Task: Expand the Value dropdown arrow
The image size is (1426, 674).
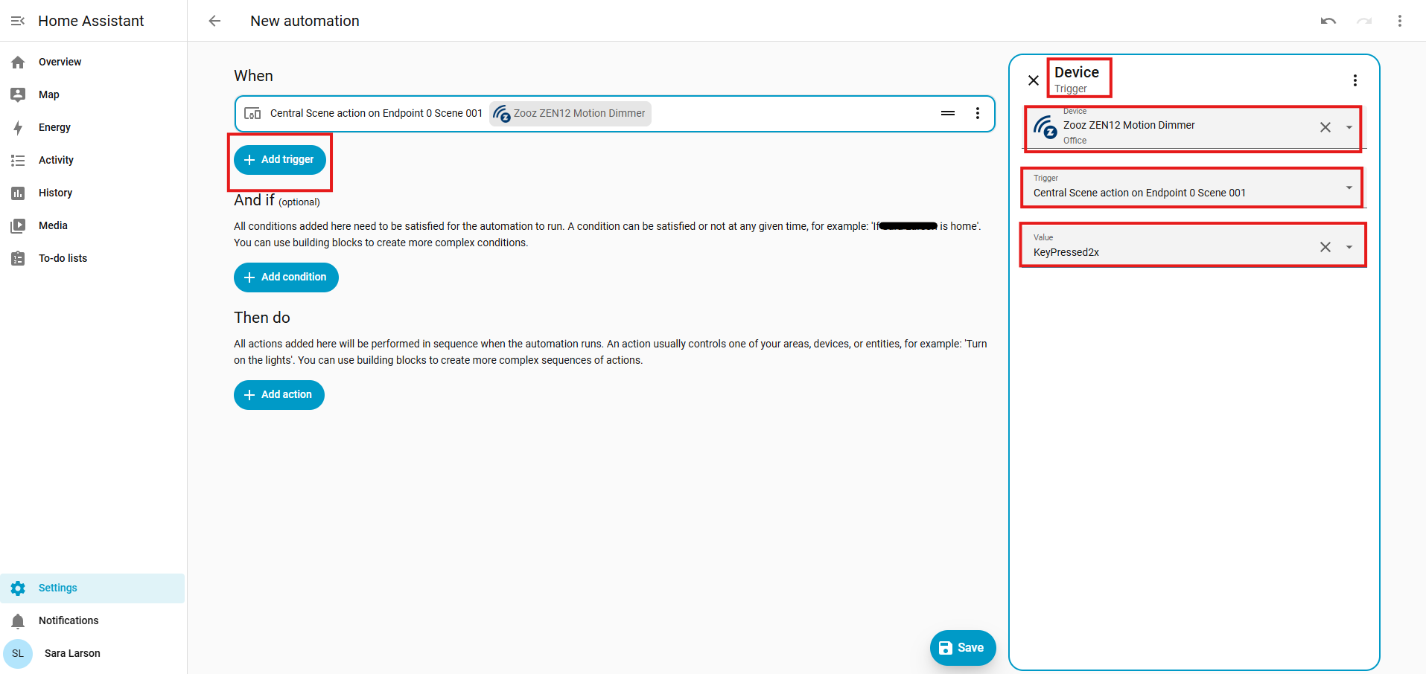Action: point(1349,247)
